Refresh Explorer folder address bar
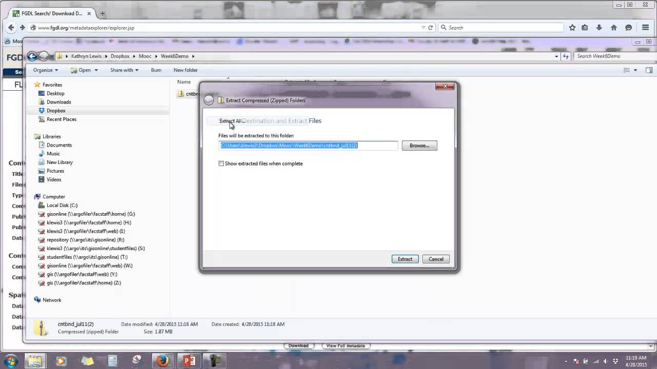The width and height of the screenshot is (657, 369). (x=566, y=56)
